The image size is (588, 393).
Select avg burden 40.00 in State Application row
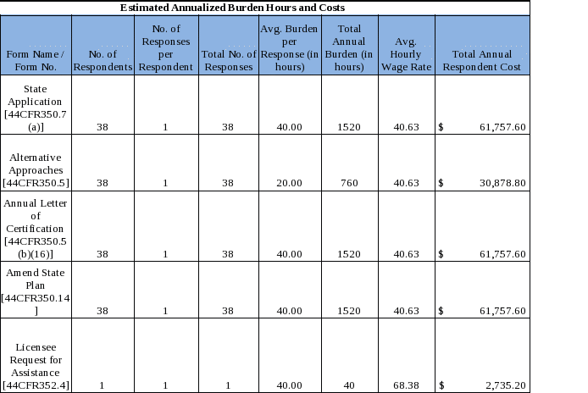[289, 127]
